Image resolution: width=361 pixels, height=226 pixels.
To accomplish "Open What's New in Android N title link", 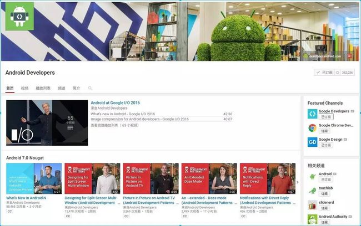I will click(26, 198).
